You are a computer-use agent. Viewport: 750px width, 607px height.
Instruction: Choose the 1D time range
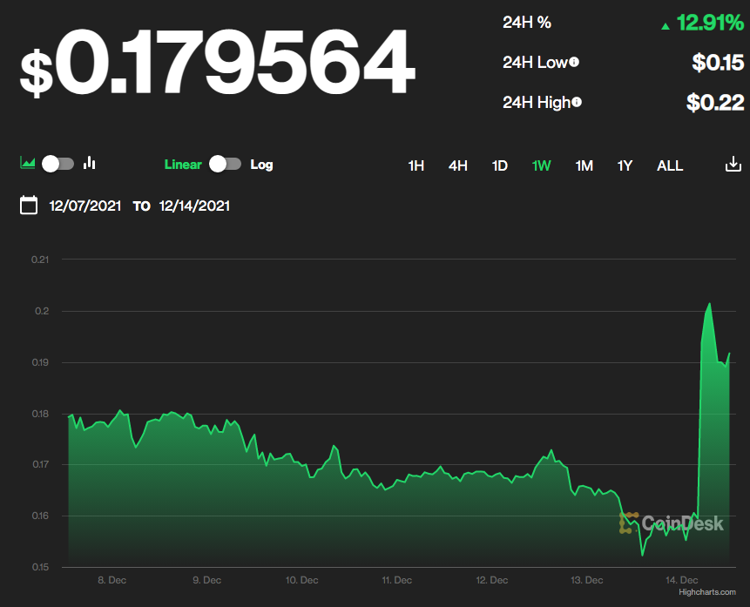pyautogui.click(x=499, y=165)
